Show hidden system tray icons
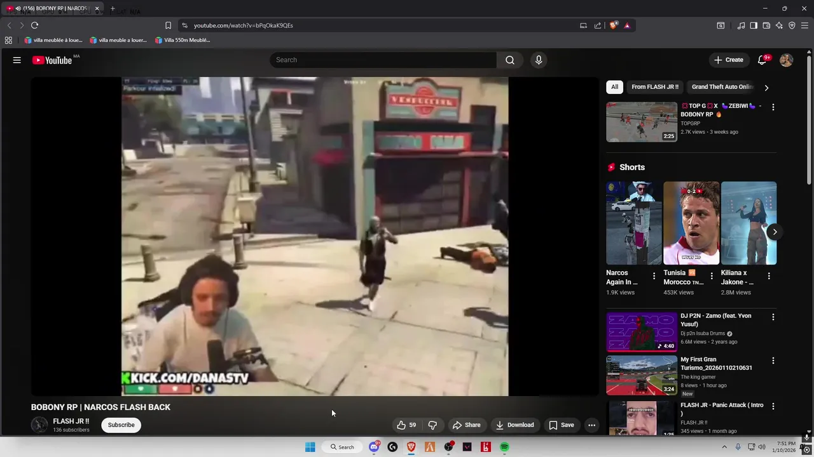This screenshot has width=814, height=457. (724, 447)
